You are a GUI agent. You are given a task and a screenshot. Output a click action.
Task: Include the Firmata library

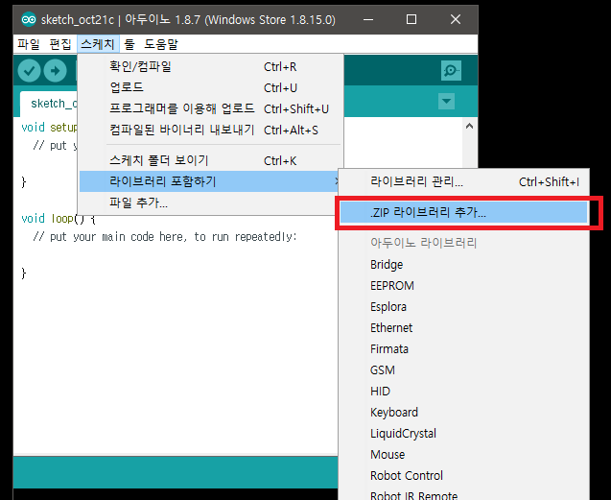(x=463, y=348)
